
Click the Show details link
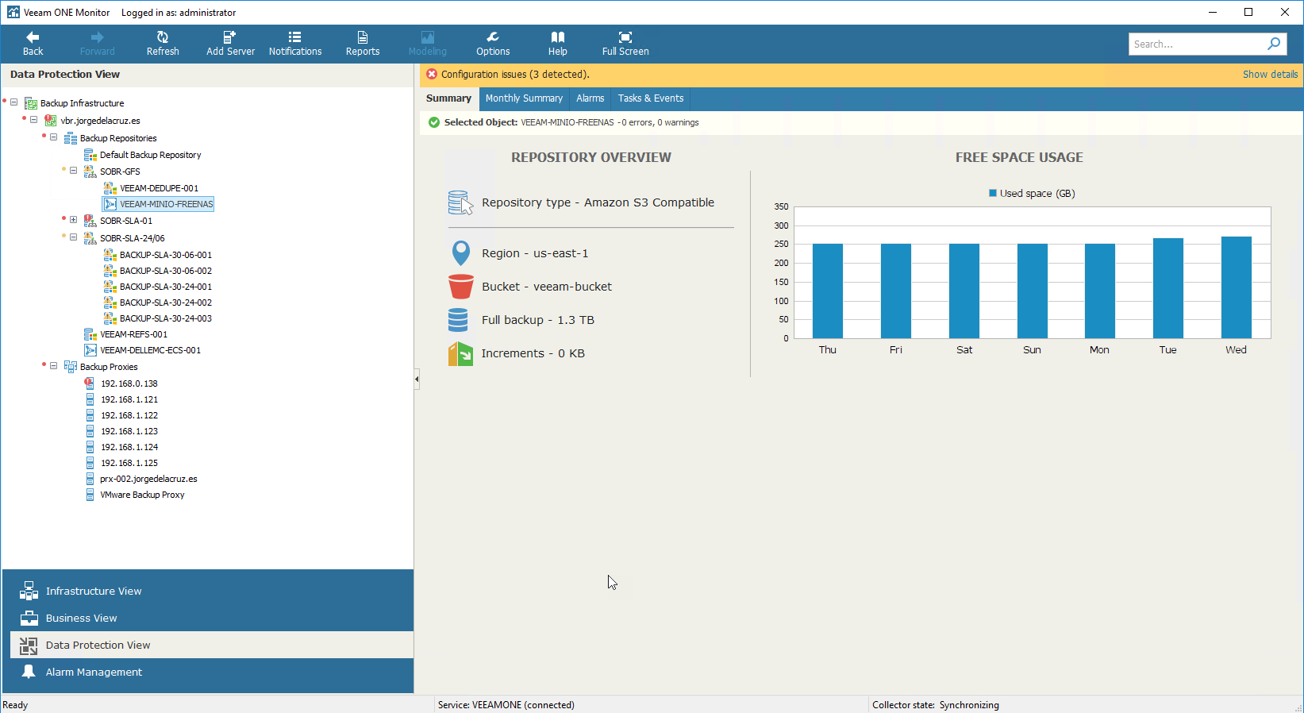[x=1270, y=75]
